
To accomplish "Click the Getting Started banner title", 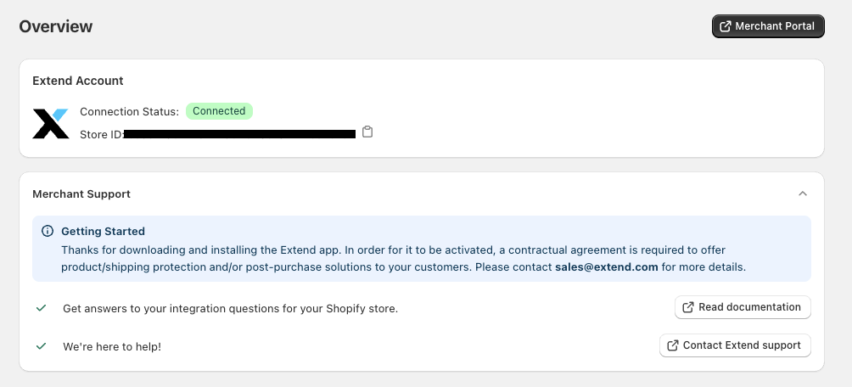I will (x=103, y=231).
